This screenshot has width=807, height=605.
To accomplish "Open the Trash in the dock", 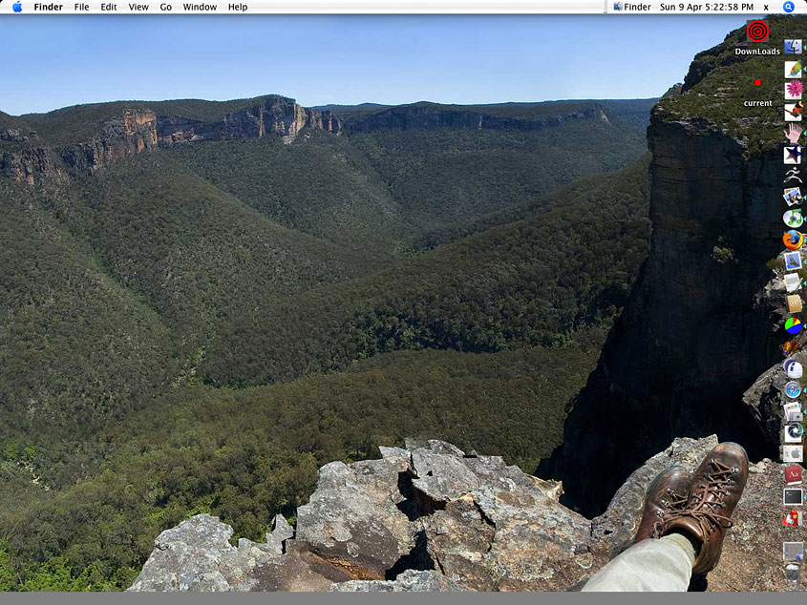I will point(793,572).
